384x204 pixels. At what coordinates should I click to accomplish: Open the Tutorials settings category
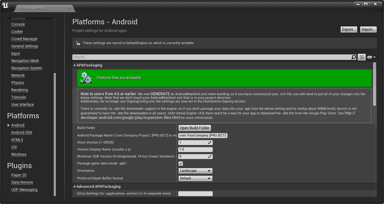point(19,97)
